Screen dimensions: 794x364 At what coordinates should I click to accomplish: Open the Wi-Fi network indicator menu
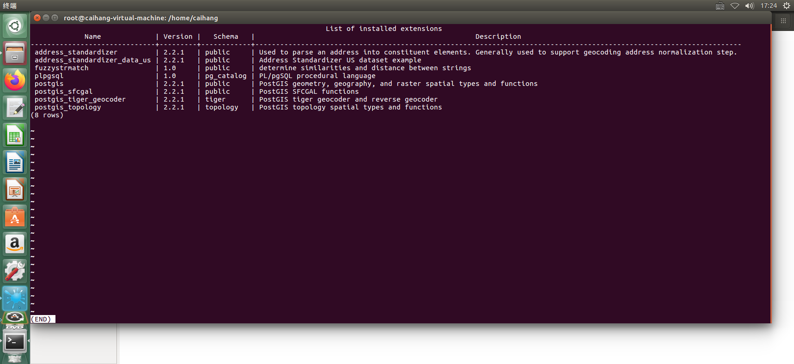(x=735, y=6)
